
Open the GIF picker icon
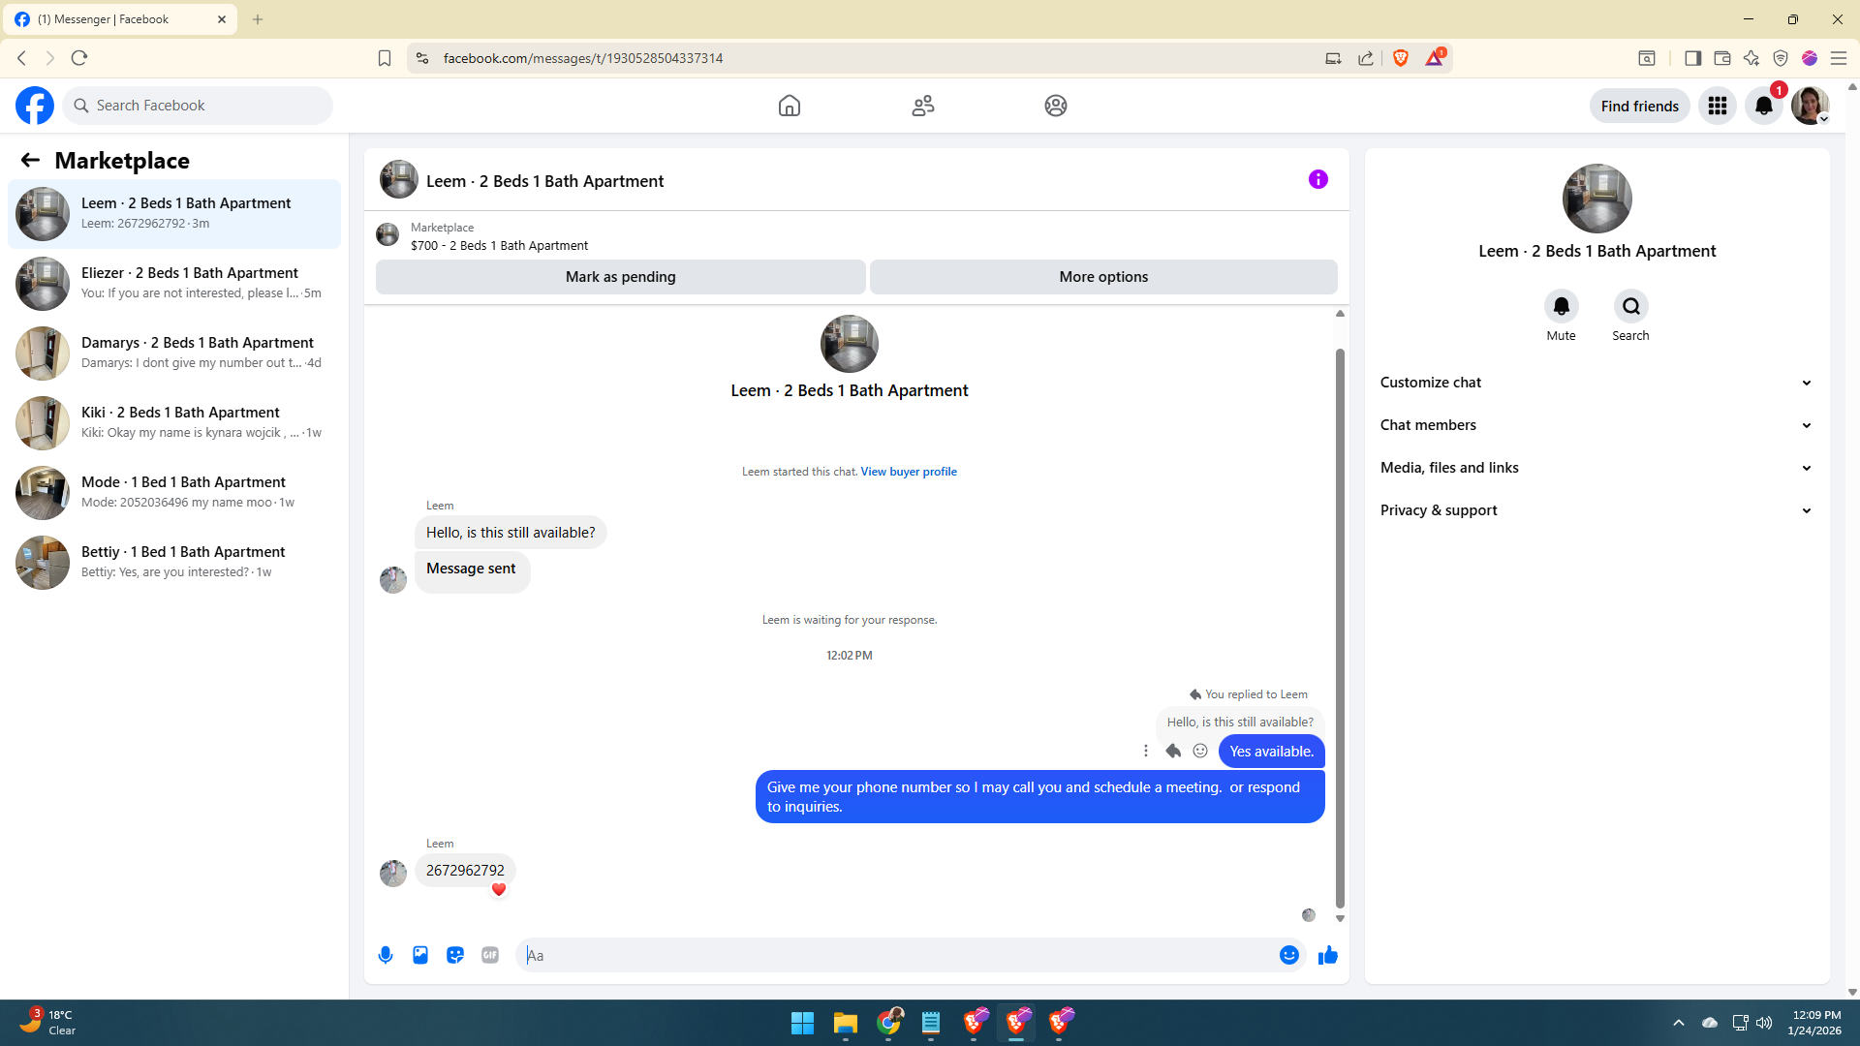pos(490,955)
